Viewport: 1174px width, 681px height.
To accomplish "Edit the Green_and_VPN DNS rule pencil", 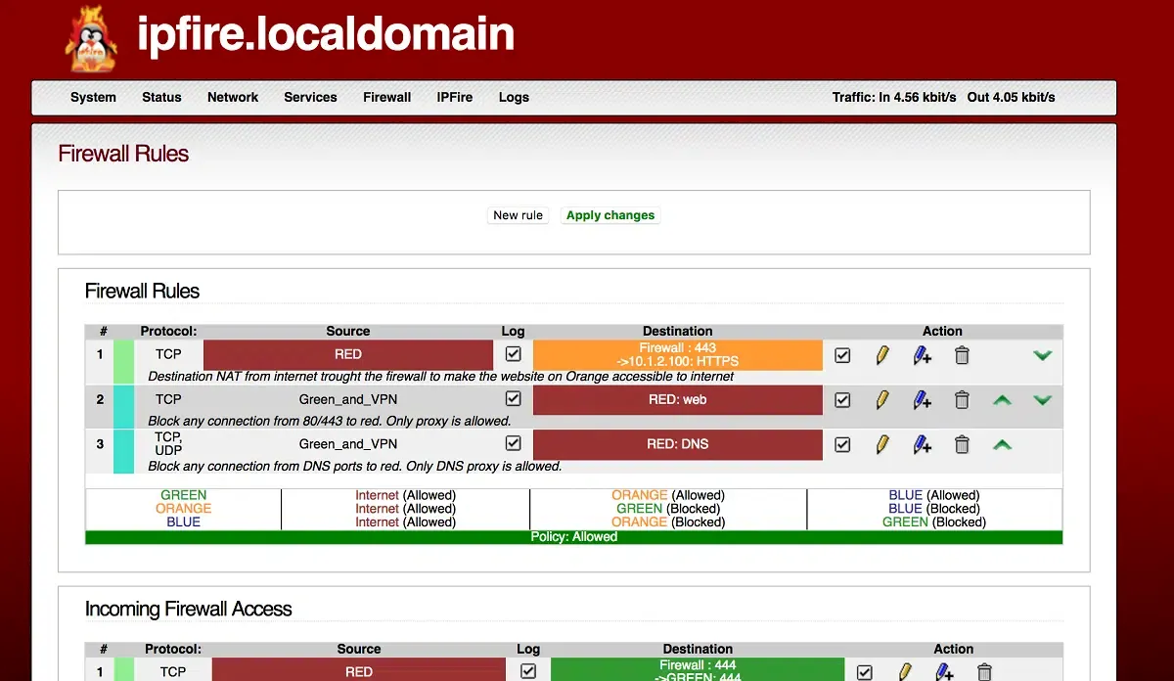I will pos(882,445).
